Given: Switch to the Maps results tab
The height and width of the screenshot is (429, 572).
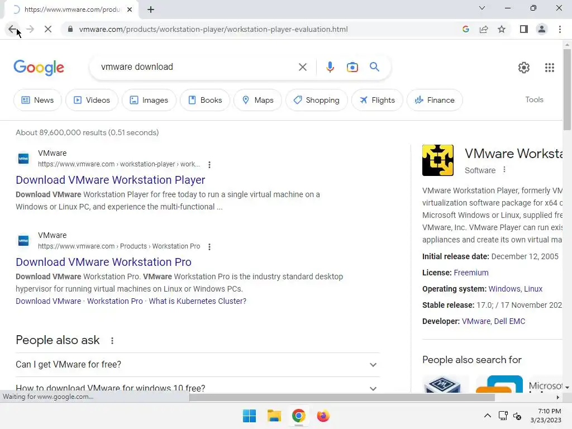Looking at the screenshot, I should point(258,100).
